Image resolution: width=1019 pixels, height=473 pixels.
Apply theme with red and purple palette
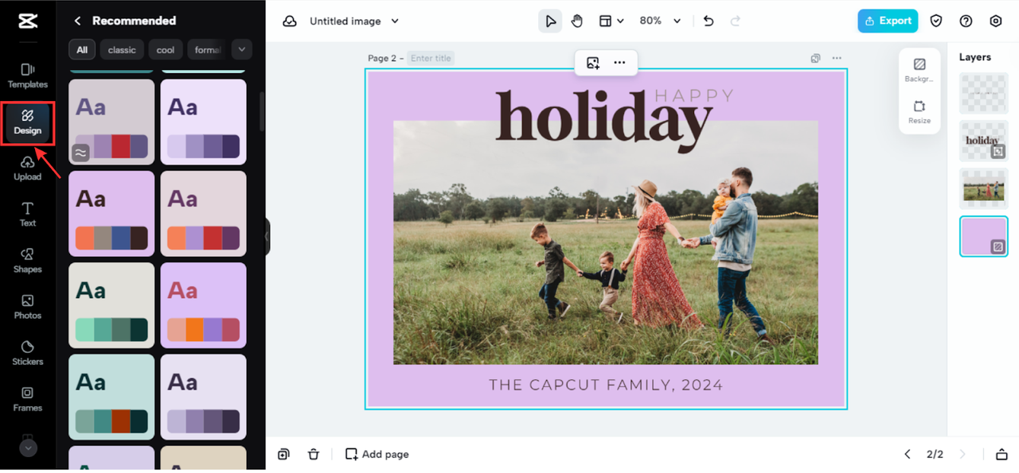(x=111, y=122)
